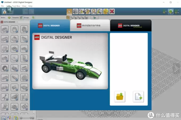
Task: Expand the basic 2x4 brick category
Action: [x=5, y=29]
